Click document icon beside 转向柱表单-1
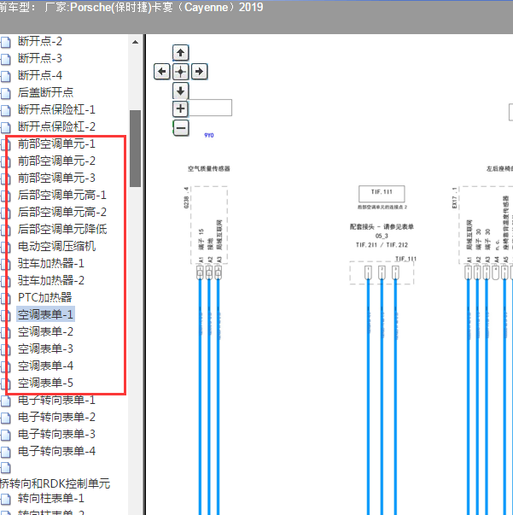 click(x=6, y=500)
